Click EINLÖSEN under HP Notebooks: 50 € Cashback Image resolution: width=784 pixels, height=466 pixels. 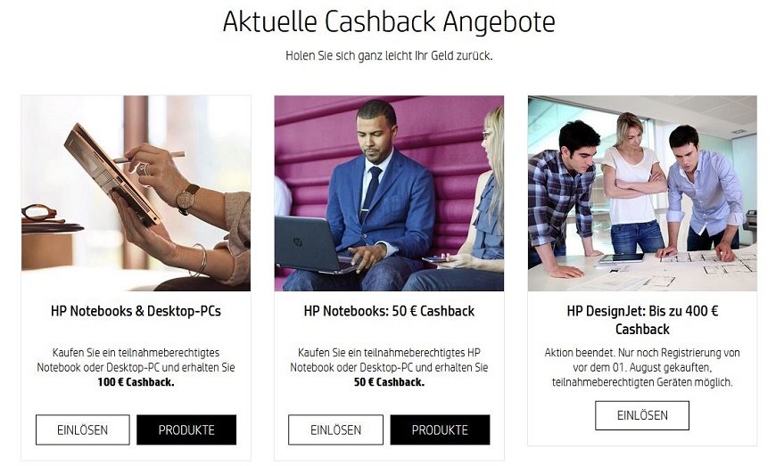[x=335, y=429]
